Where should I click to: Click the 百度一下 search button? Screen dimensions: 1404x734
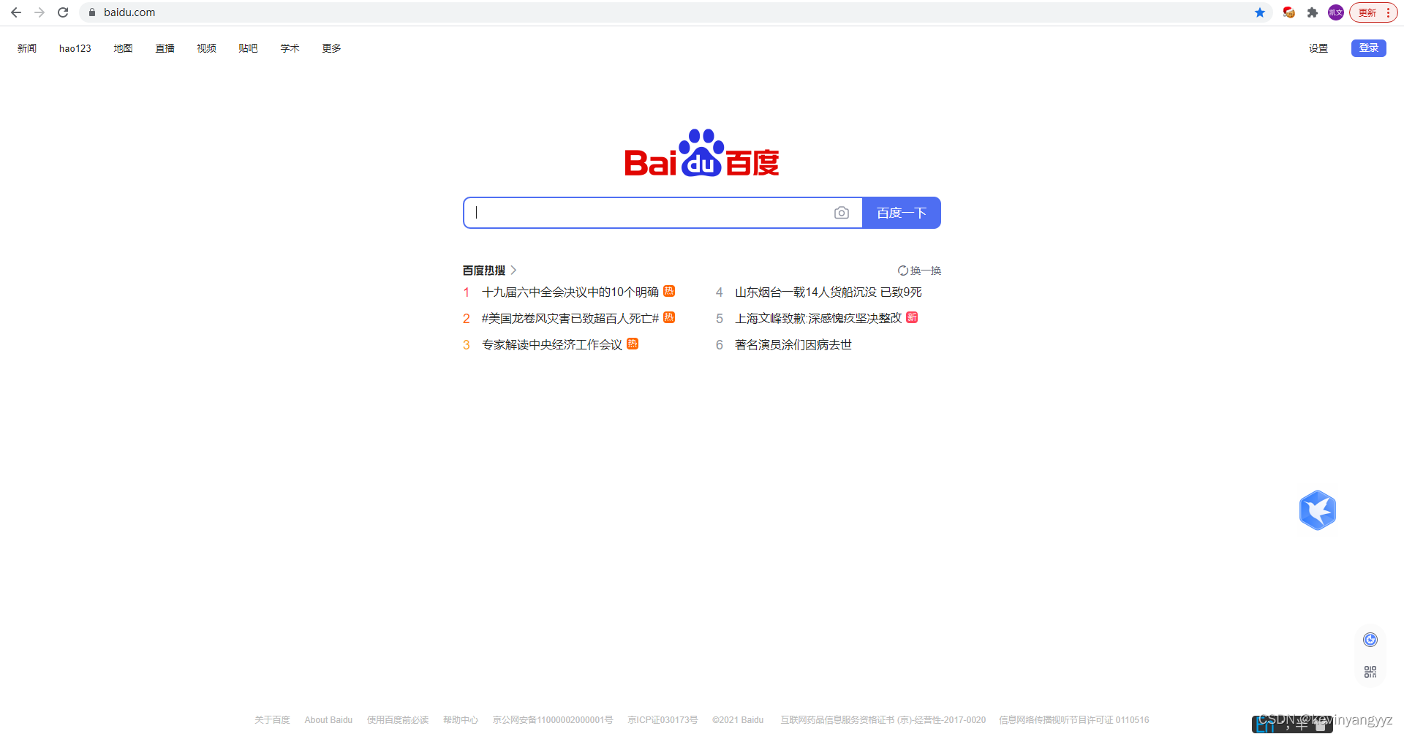tap(902, 213)
